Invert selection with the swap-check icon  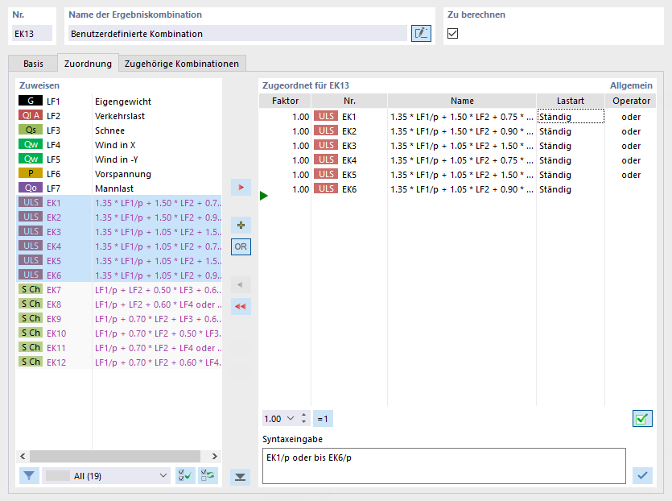[x=208, y=476]
